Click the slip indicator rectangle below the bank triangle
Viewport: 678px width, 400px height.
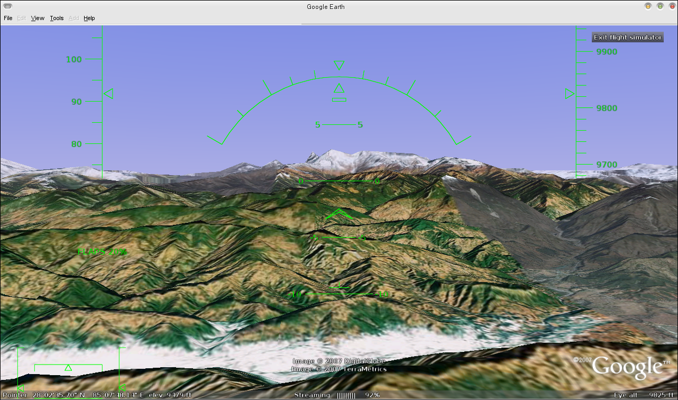point(339,99)
